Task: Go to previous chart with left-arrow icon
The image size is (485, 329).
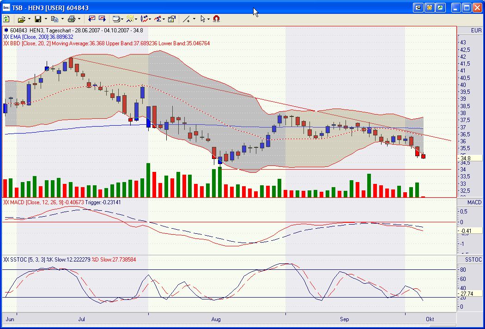Action: (x=91, y=19)
